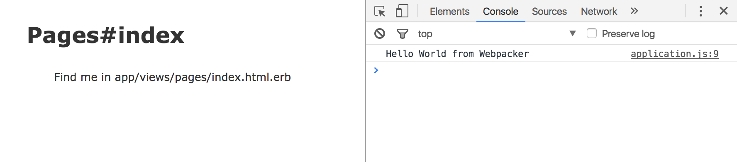This screenshot has width=737, height=162.
Task: Open the execution context dropdown arrow
Action: click(x=573, y=33)
